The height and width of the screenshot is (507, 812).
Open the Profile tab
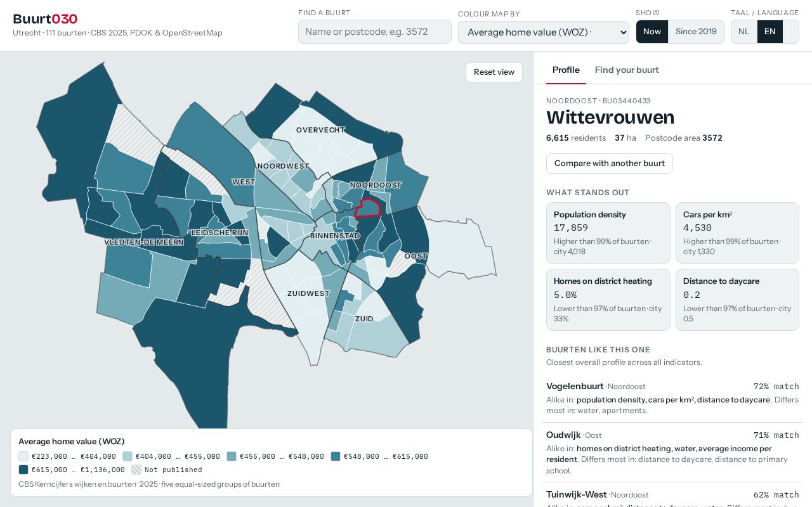[566, 70]
